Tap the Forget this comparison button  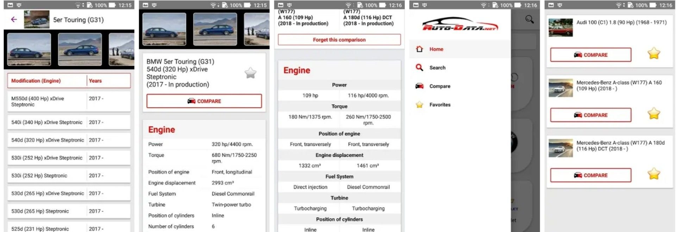(339, 40)
